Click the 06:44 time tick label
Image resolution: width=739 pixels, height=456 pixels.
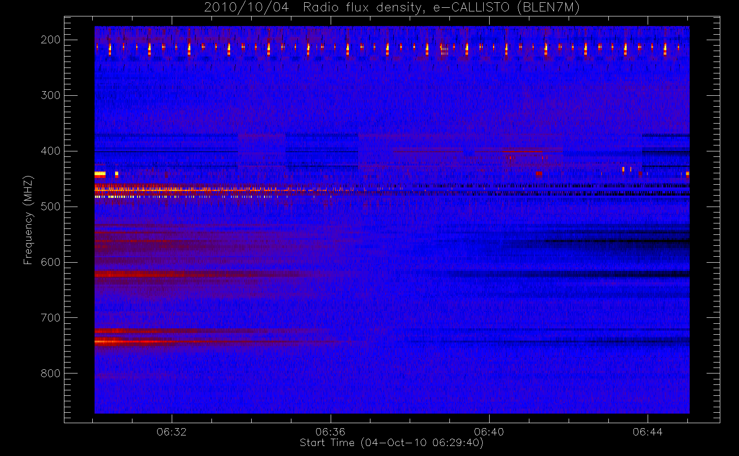pos(648,432)
